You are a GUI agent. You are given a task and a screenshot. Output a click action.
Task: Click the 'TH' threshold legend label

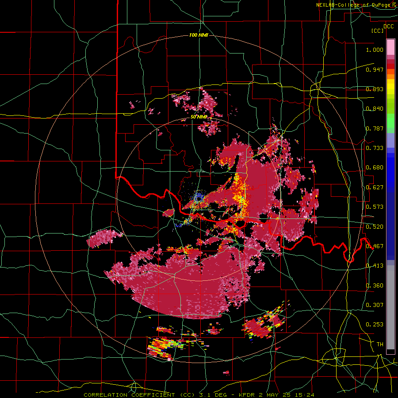380,344
